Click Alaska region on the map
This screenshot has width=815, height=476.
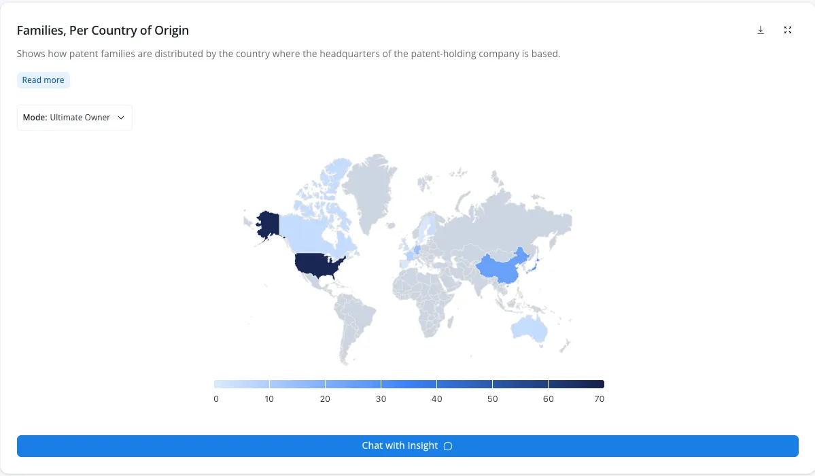click(x=268, y=224)
